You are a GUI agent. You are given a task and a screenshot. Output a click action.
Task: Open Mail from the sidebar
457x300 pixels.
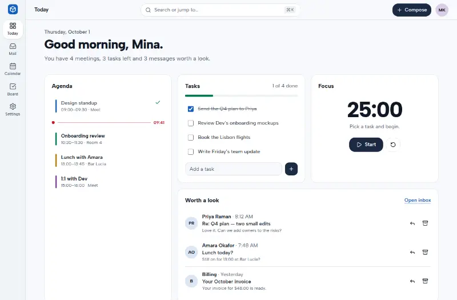[13, 49]
